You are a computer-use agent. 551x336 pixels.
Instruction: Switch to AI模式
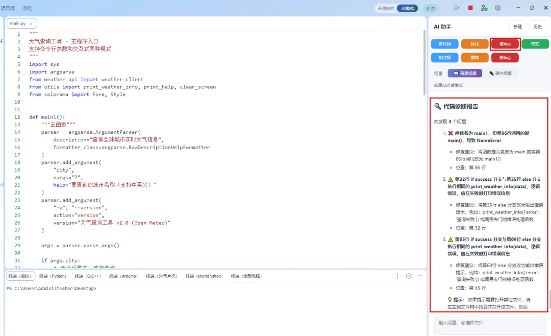coord(408,9)
